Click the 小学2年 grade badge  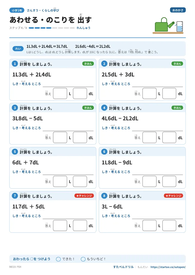[17, 10]
